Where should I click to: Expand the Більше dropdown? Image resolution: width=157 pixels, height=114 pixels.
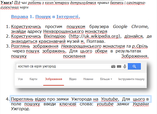[x=106, y=79]
